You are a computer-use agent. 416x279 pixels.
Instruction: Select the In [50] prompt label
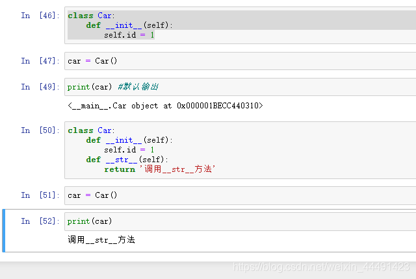coord(40,130)
